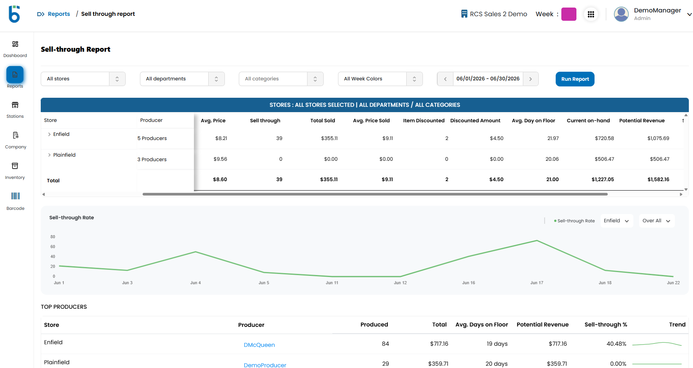Open the All stores dropdown

point(83,79)
